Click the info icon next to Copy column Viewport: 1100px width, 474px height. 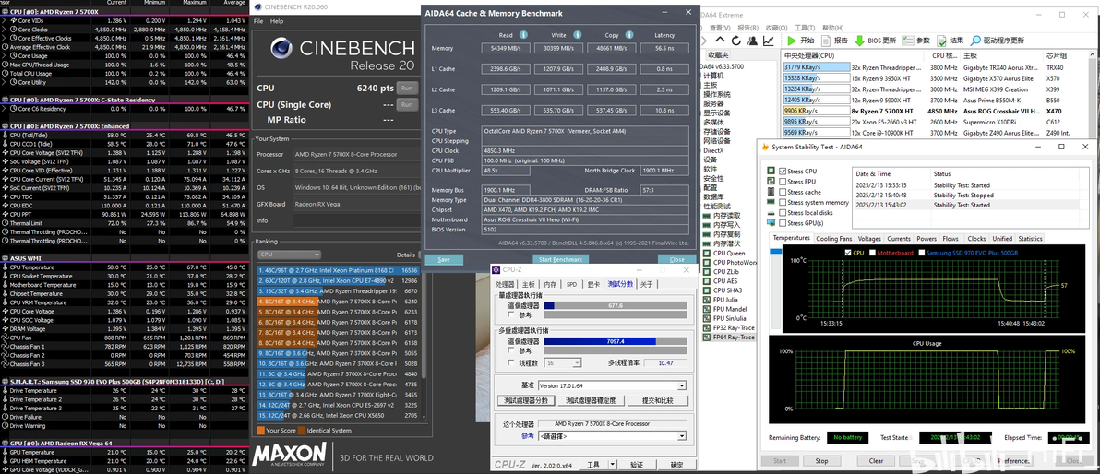tap(630, 34)
